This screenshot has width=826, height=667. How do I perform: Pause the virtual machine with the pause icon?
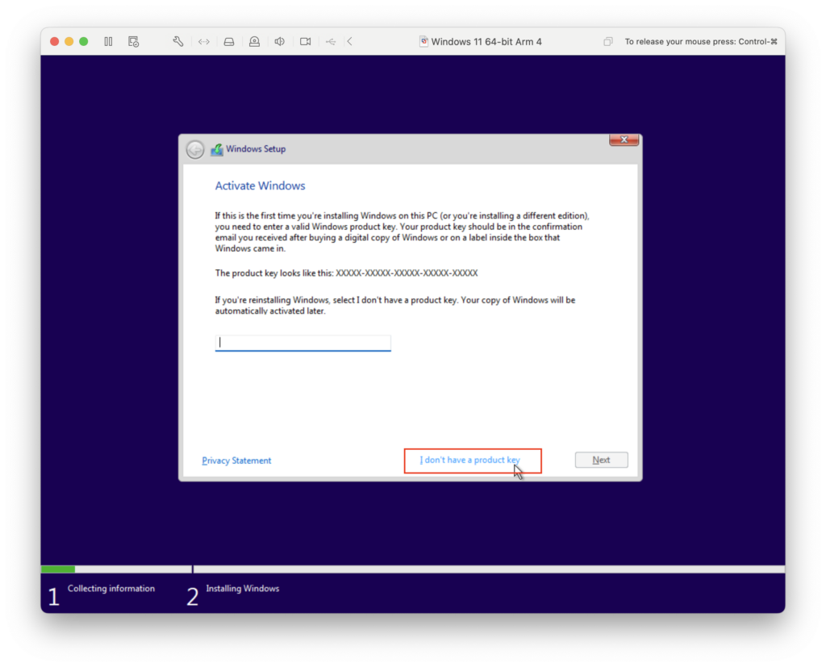click(109, 42)
